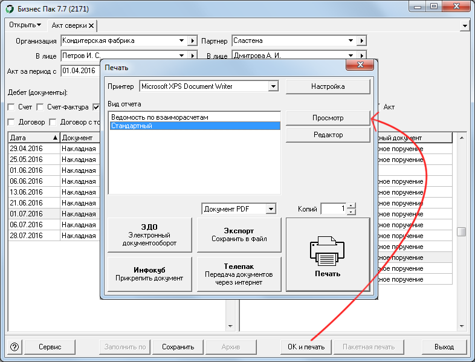Select the row dated 25.05.2016

(54, 160)
